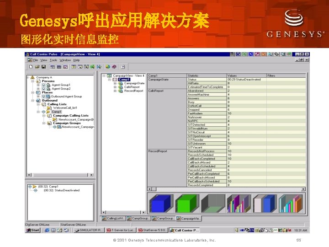Click the SITUnknown statistic row
The image size is (329, 247).
pos(207,144)
